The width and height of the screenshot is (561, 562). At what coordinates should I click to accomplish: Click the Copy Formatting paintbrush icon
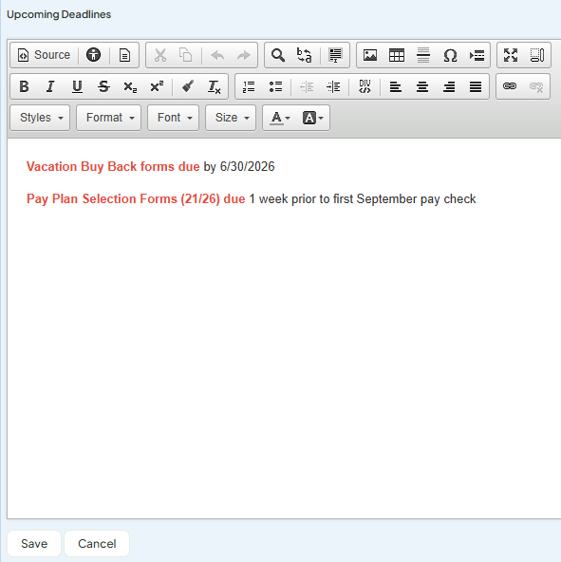[x=188, y=86]
